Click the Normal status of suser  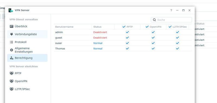click(x=98, y=43)
